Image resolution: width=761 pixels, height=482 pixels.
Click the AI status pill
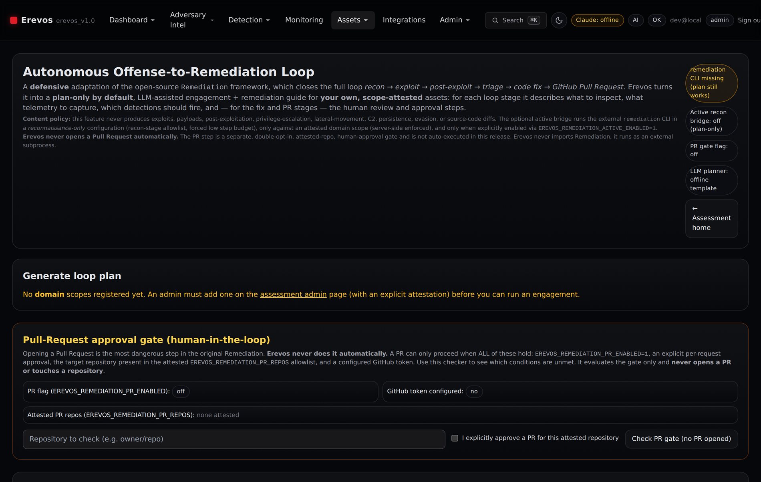coord(636,20)
